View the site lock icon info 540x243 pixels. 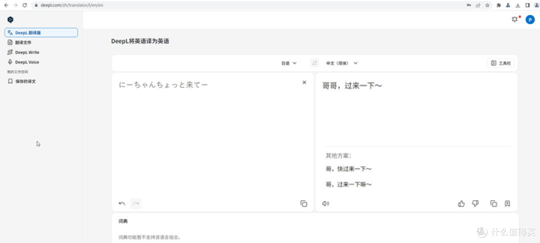click(x=36, y=5)
